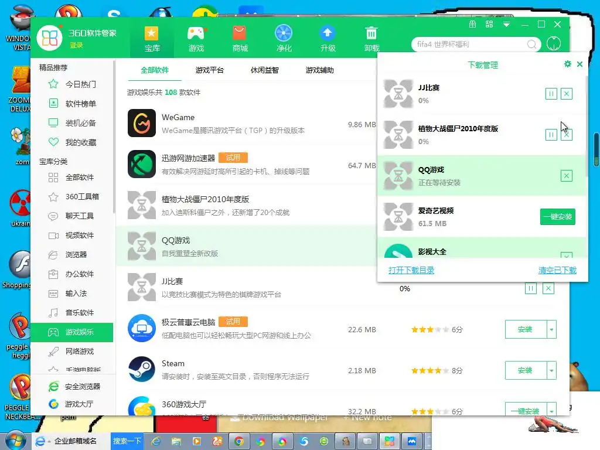Open the 商城 store section
Screen dimensions: 600x450
[x=240, y=39]
